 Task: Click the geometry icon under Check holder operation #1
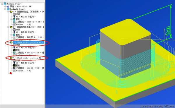tap(14, 50)
